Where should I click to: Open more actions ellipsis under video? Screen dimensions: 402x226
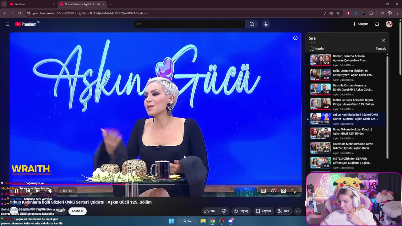[298, 211]
